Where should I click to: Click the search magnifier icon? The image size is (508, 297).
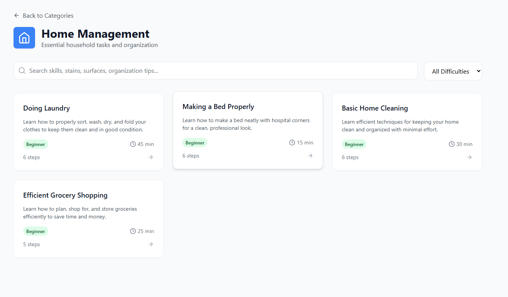[x=22, y=70]
